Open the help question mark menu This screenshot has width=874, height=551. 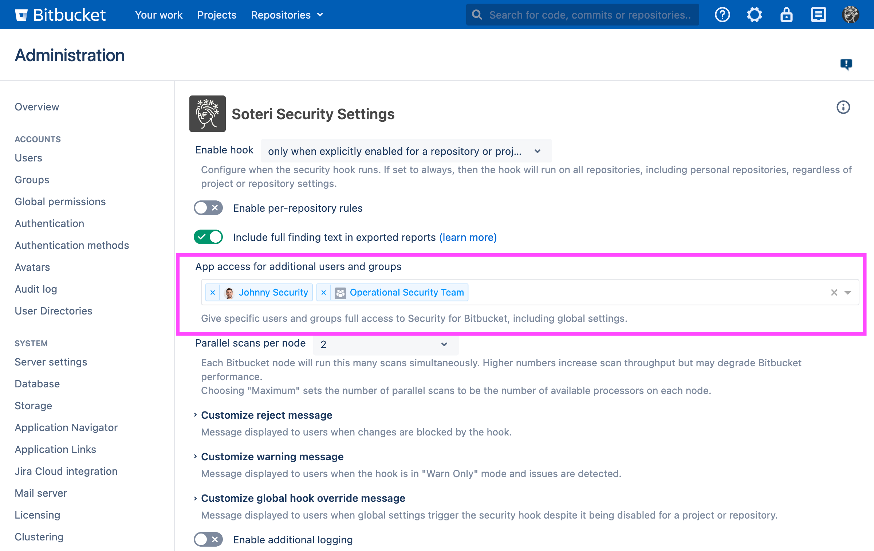(722, 15)
